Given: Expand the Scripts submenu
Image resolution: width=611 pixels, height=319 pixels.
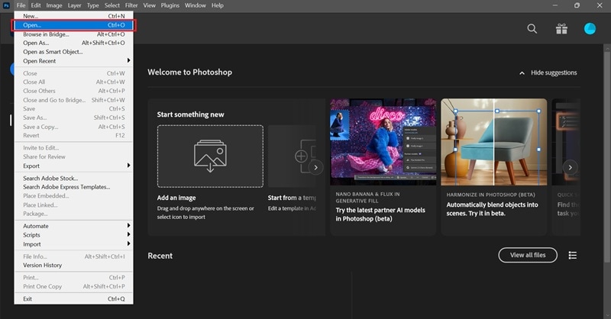Looking at the screenshot, I should coord(128,234).
